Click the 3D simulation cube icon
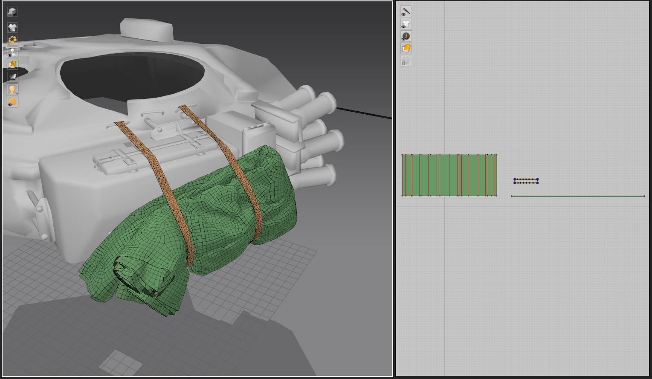Screen dimensions: 652x379 click(x=12, y=12)
